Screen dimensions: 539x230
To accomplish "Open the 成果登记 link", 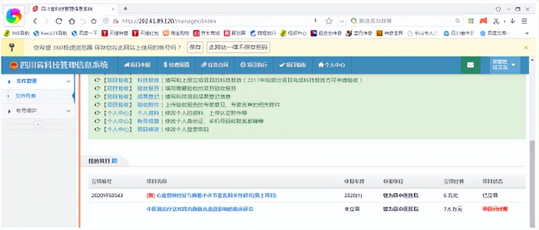I will pyautogui.click(x=148, y=97).
